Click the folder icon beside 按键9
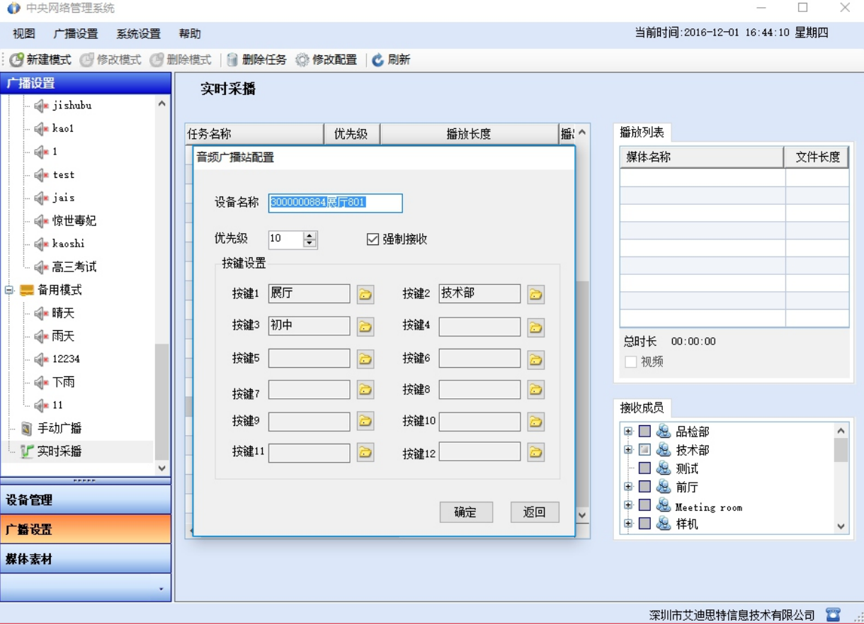 [x=365, y=422]
